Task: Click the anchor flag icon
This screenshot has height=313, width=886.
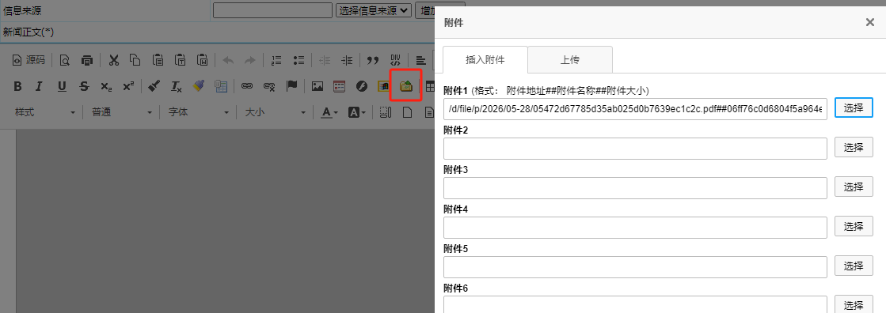Action: point(291,86)
